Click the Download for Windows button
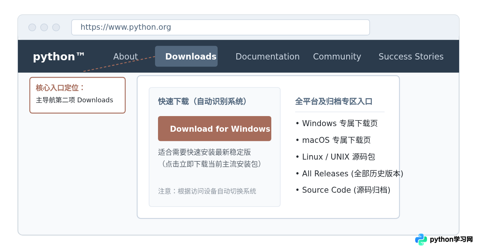Screen dimensions: 477x250 click(215, 129)
